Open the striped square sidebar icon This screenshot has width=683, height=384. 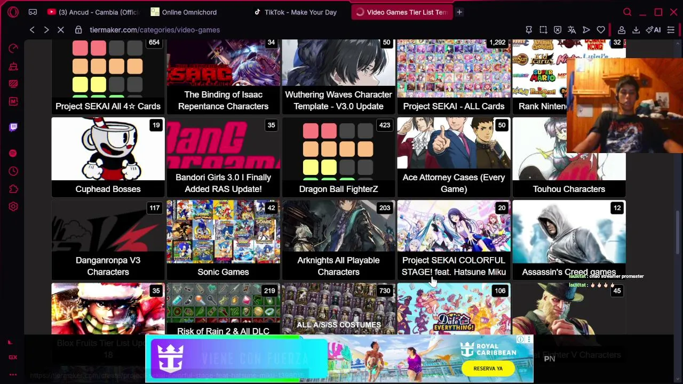(13, 84)
